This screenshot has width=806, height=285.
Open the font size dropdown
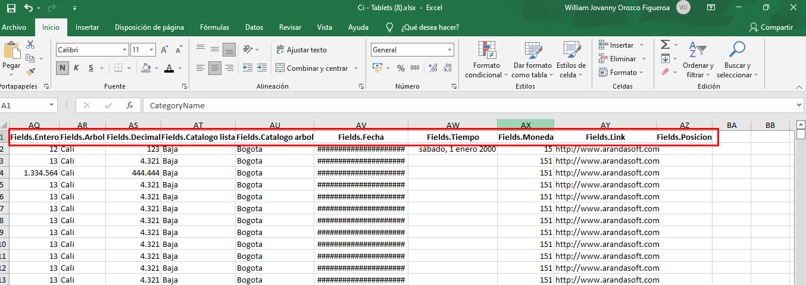[152, 50]
